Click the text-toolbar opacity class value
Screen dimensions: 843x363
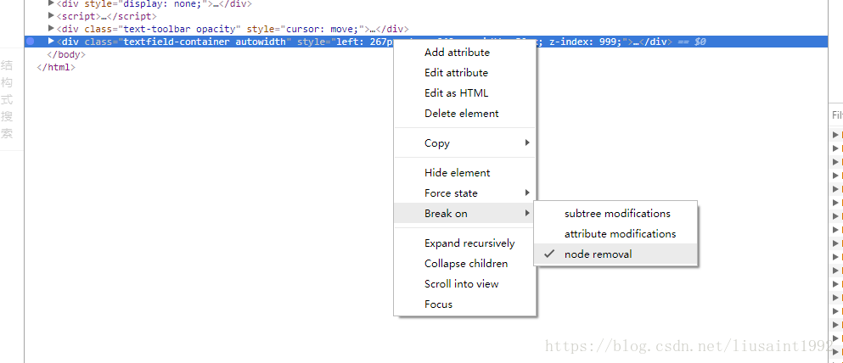tap(180, 29)
